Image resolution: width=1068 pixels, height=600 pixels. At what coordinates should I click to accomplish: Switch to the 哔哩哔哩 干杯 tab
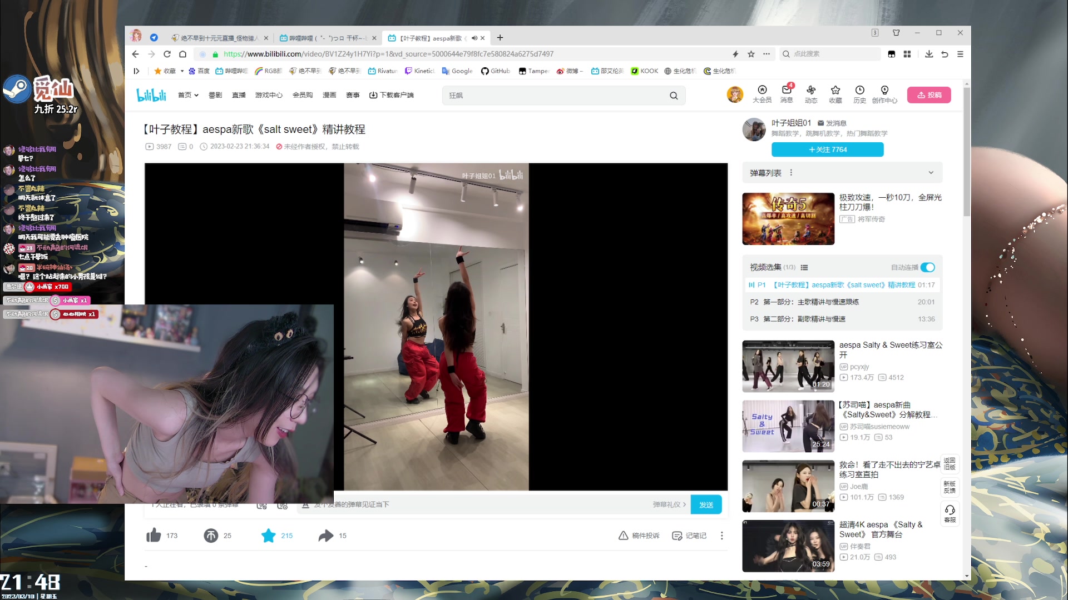point(328,38)
